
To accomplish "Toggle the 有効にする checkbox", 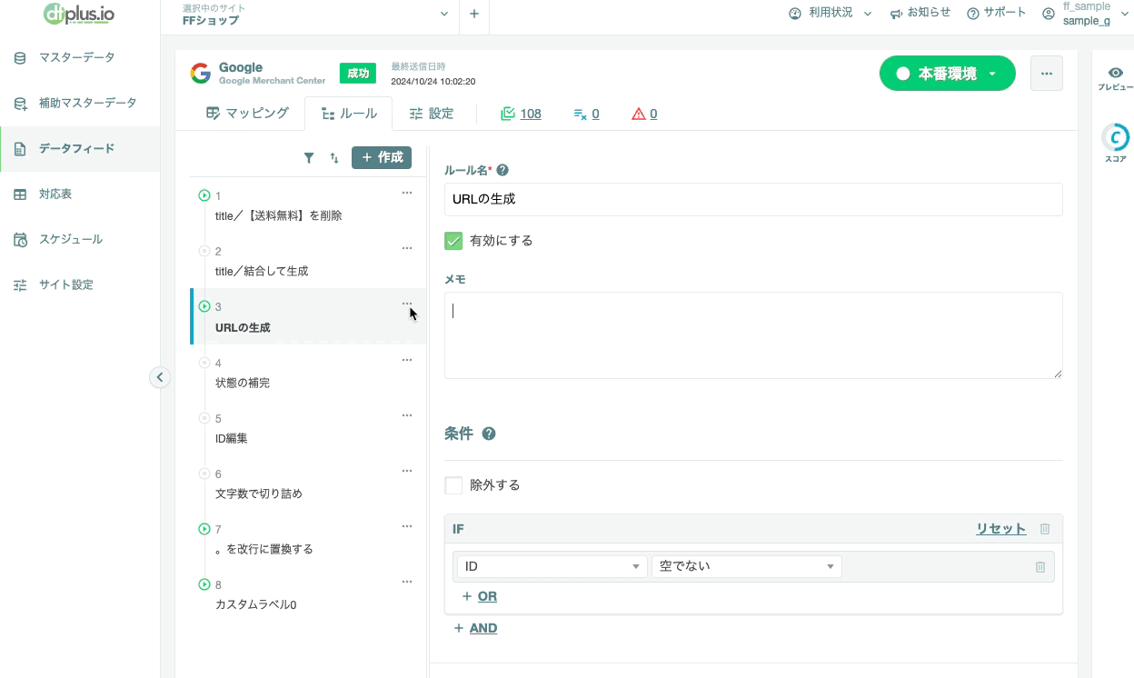I will tap(453, 241).
